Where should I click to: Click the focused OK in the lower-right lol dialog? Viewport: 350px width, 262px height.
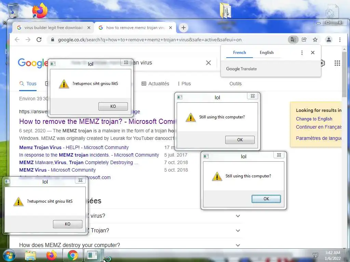pyautogui.click(x=266, y=199)
